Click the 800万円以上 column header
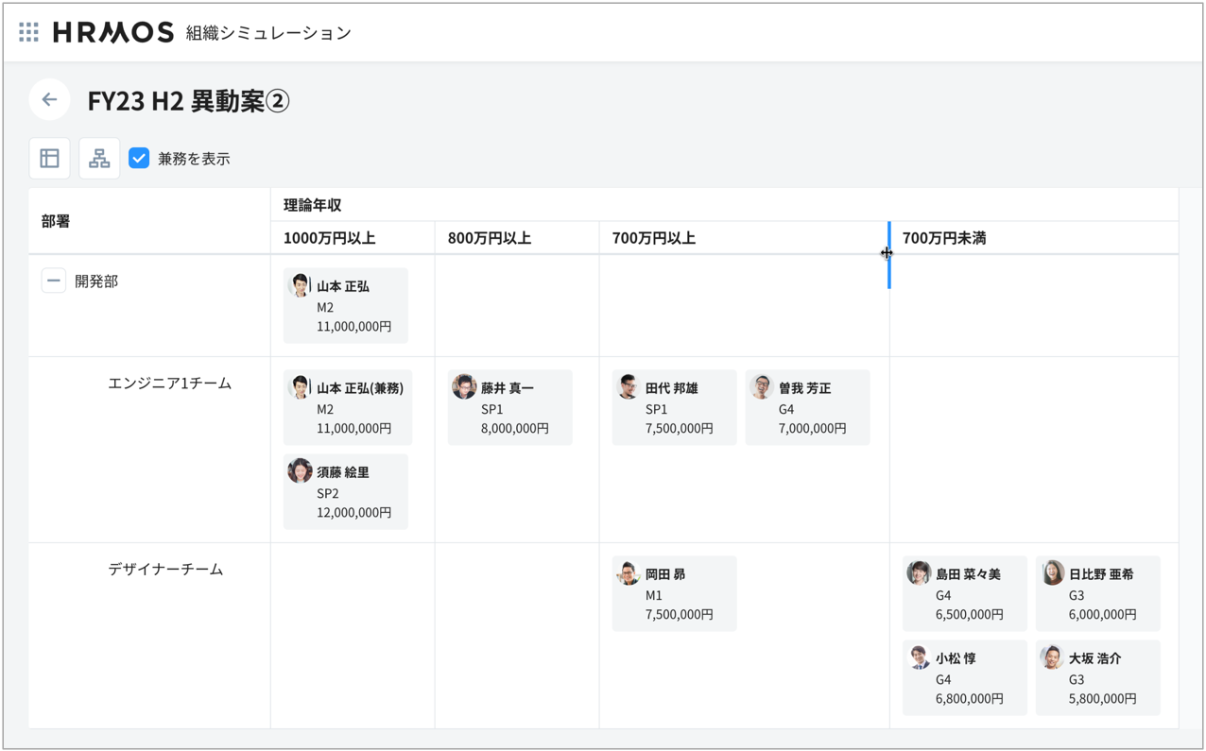 click(x=489, y=238)
